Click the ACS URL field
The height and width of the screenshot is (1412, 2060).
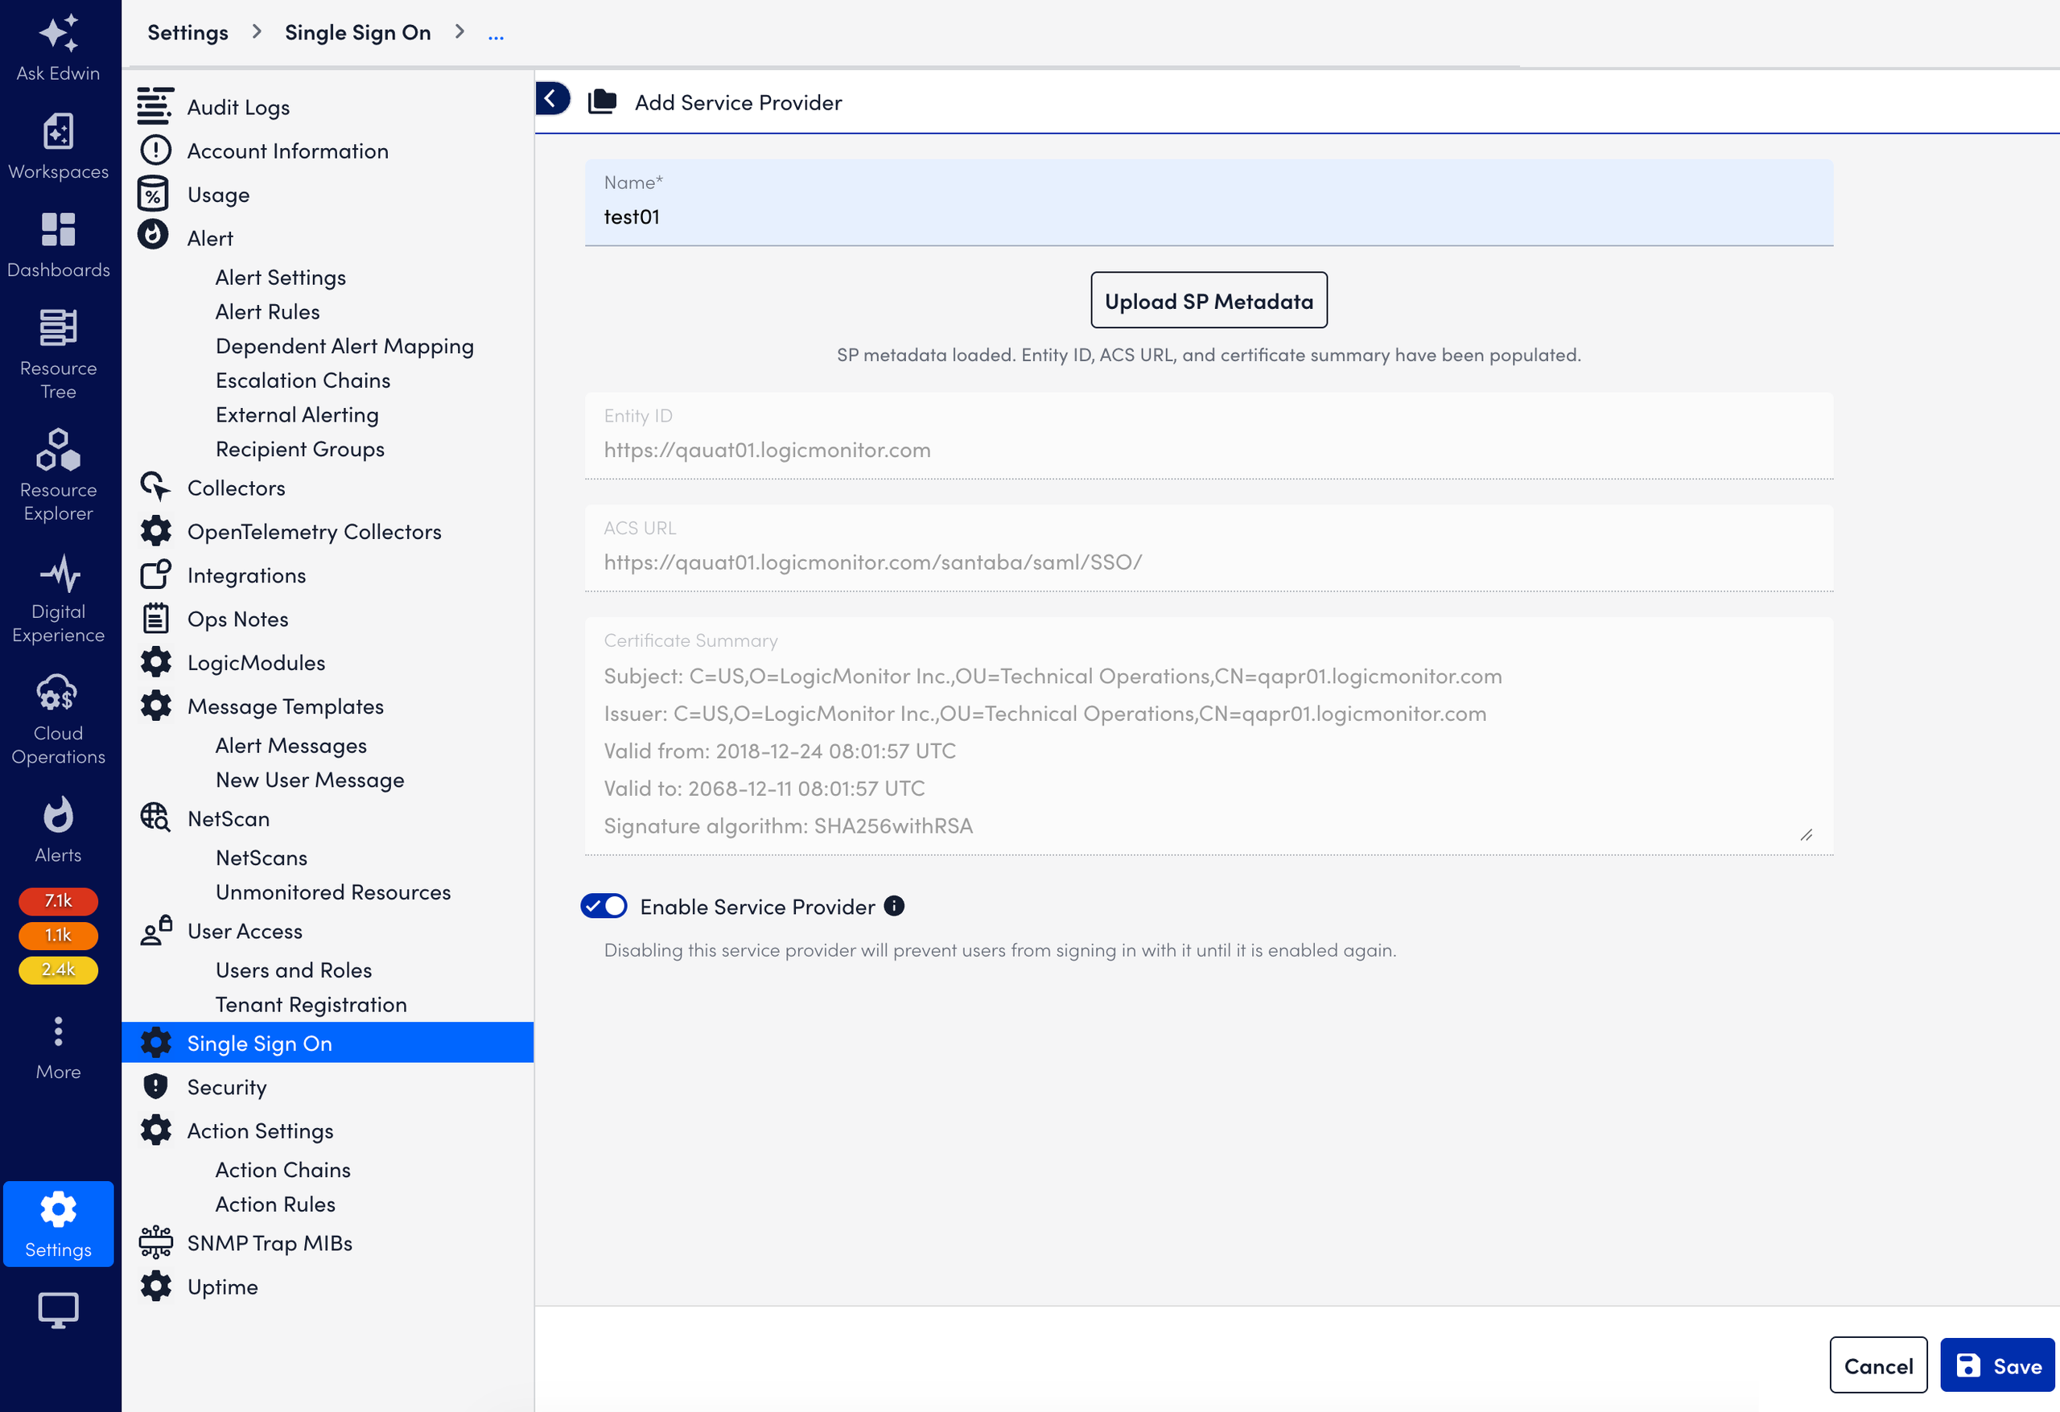[x=1208, y=548]
